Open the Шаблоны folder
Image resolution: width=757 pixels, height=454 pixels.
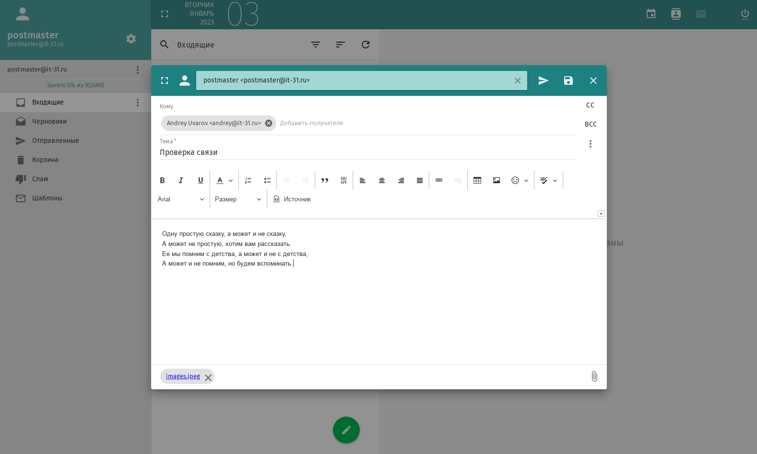click(75, 198)
